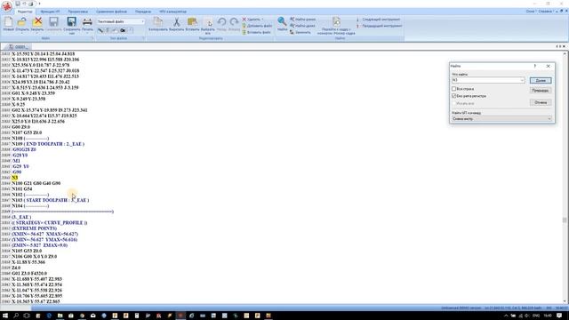Open File Explorer from the taskbar
The image size is (569, 320).
click(x=60, y=316)
